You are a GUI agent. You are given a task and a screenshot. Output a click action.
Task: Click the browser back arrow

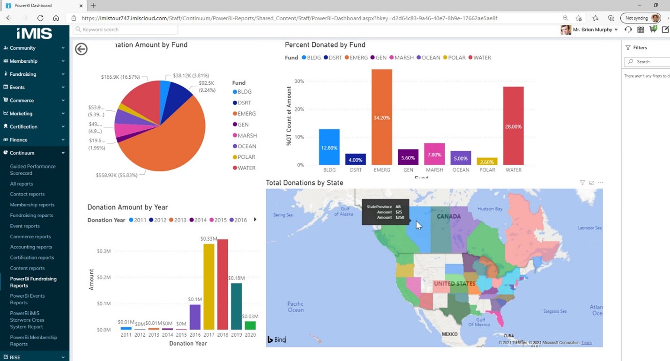tap(9, 18)
